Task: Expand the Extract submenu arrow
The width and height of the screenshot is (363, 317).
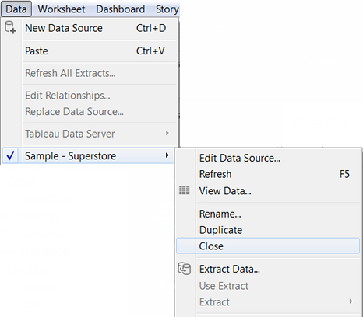Action: click(x=351, y=301)
